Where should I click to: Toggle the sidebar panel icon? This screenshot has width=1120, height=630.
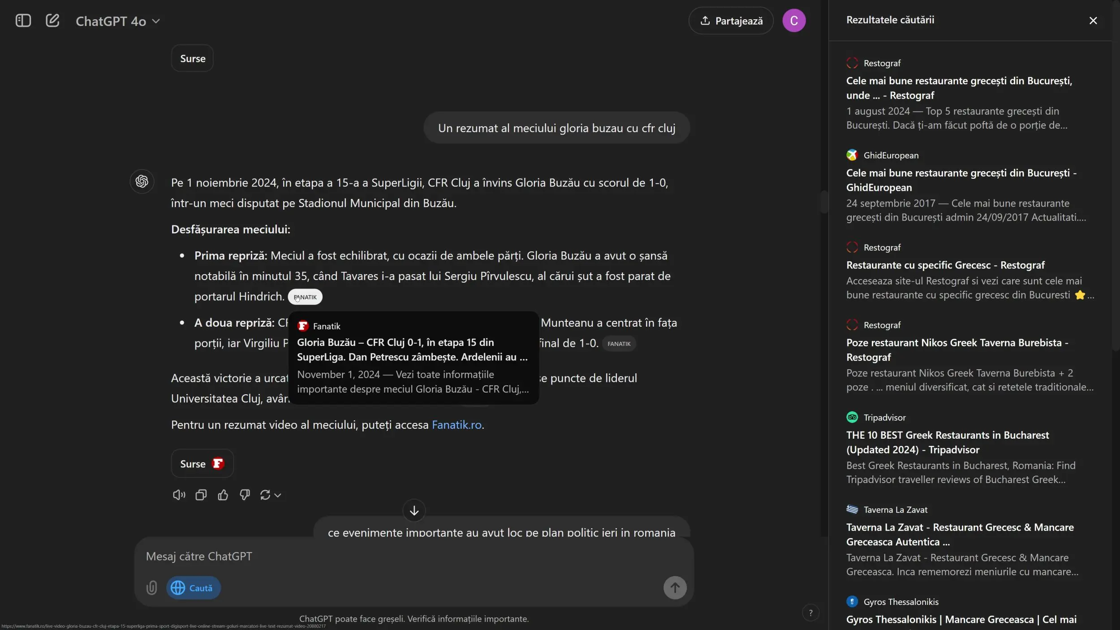click(23, 21)
